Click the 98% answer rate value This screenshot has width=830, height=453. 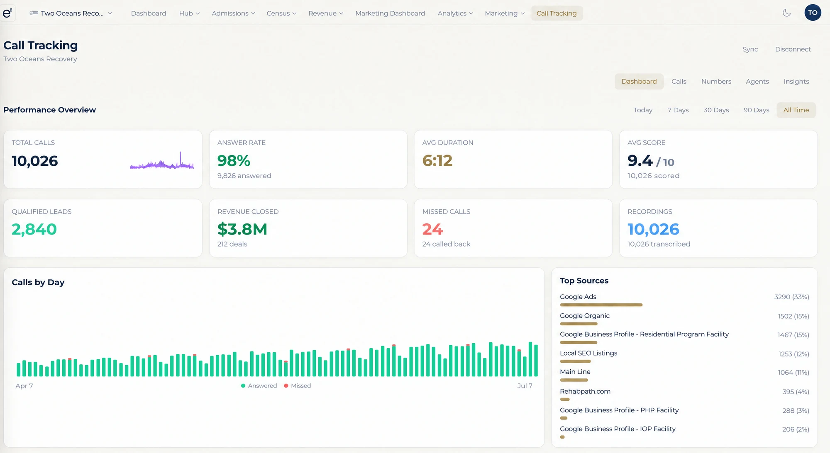click(x=234, y=160)
